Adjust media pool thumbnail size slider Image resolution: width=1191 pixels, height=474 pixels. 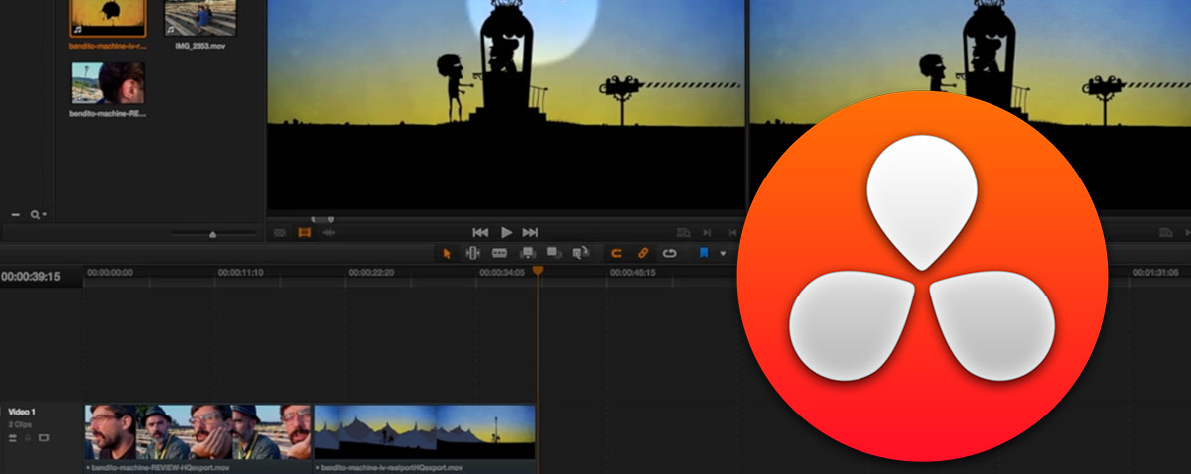[x=212, y=234]
